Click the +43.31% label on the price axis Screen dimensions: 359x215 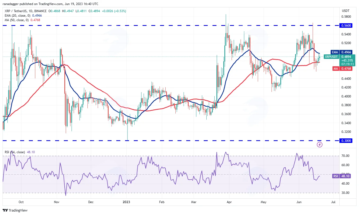347,60
